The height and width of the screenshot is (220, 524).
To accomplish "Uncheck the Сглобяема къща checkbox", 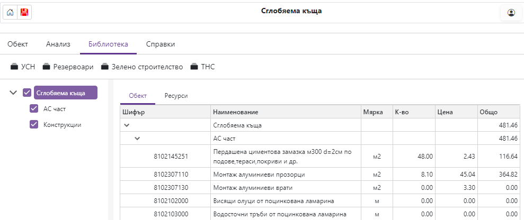I will (x=28, y=93).
